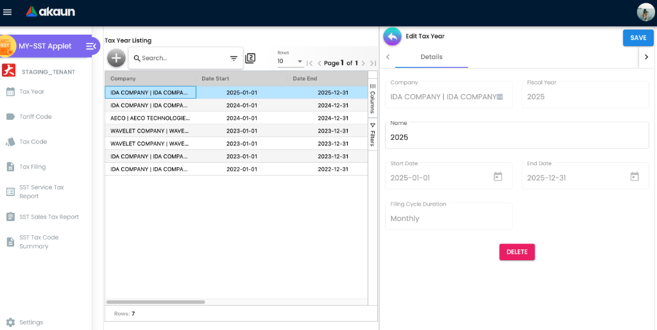657x330 pixels.
Task: Click the multi-select library icon beside search
Action: tap(250, 58)
